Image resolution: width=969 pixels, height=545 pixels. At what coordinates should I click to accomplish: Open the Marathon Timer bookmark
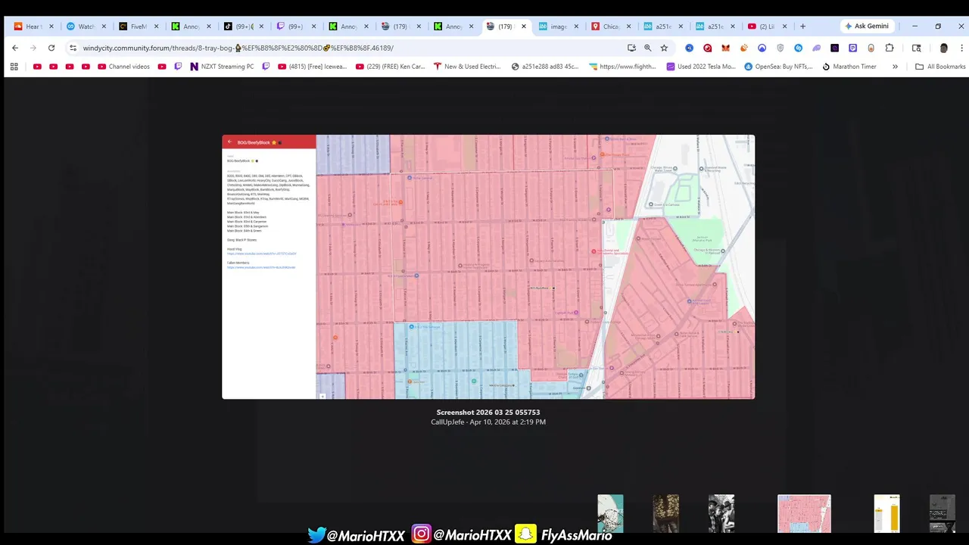pos(849,67)
